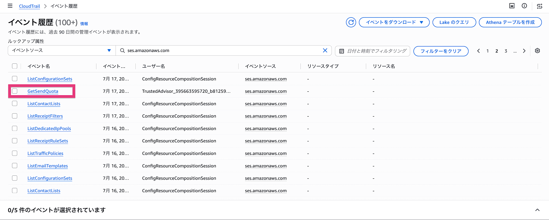Go to next page arrow
The height and width of the screenshot is (220, 549).
point(524,51)
